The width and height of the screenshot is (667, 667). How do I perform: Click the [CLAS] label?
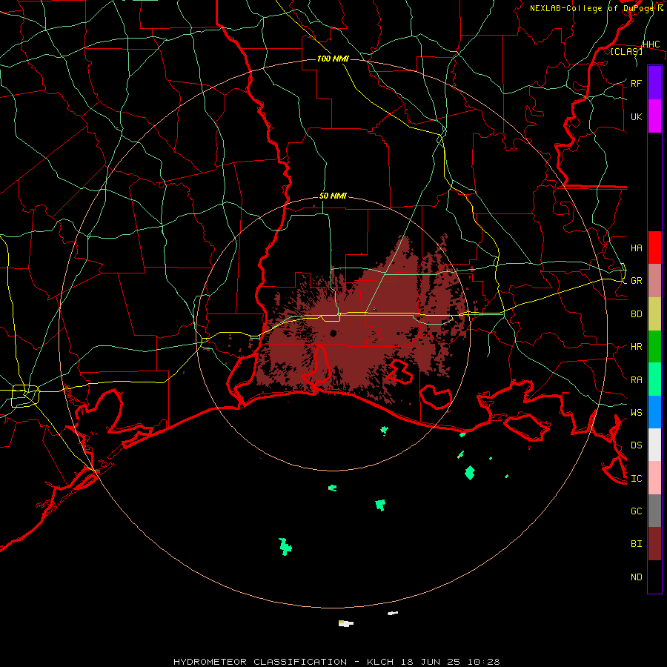(626, 51)
